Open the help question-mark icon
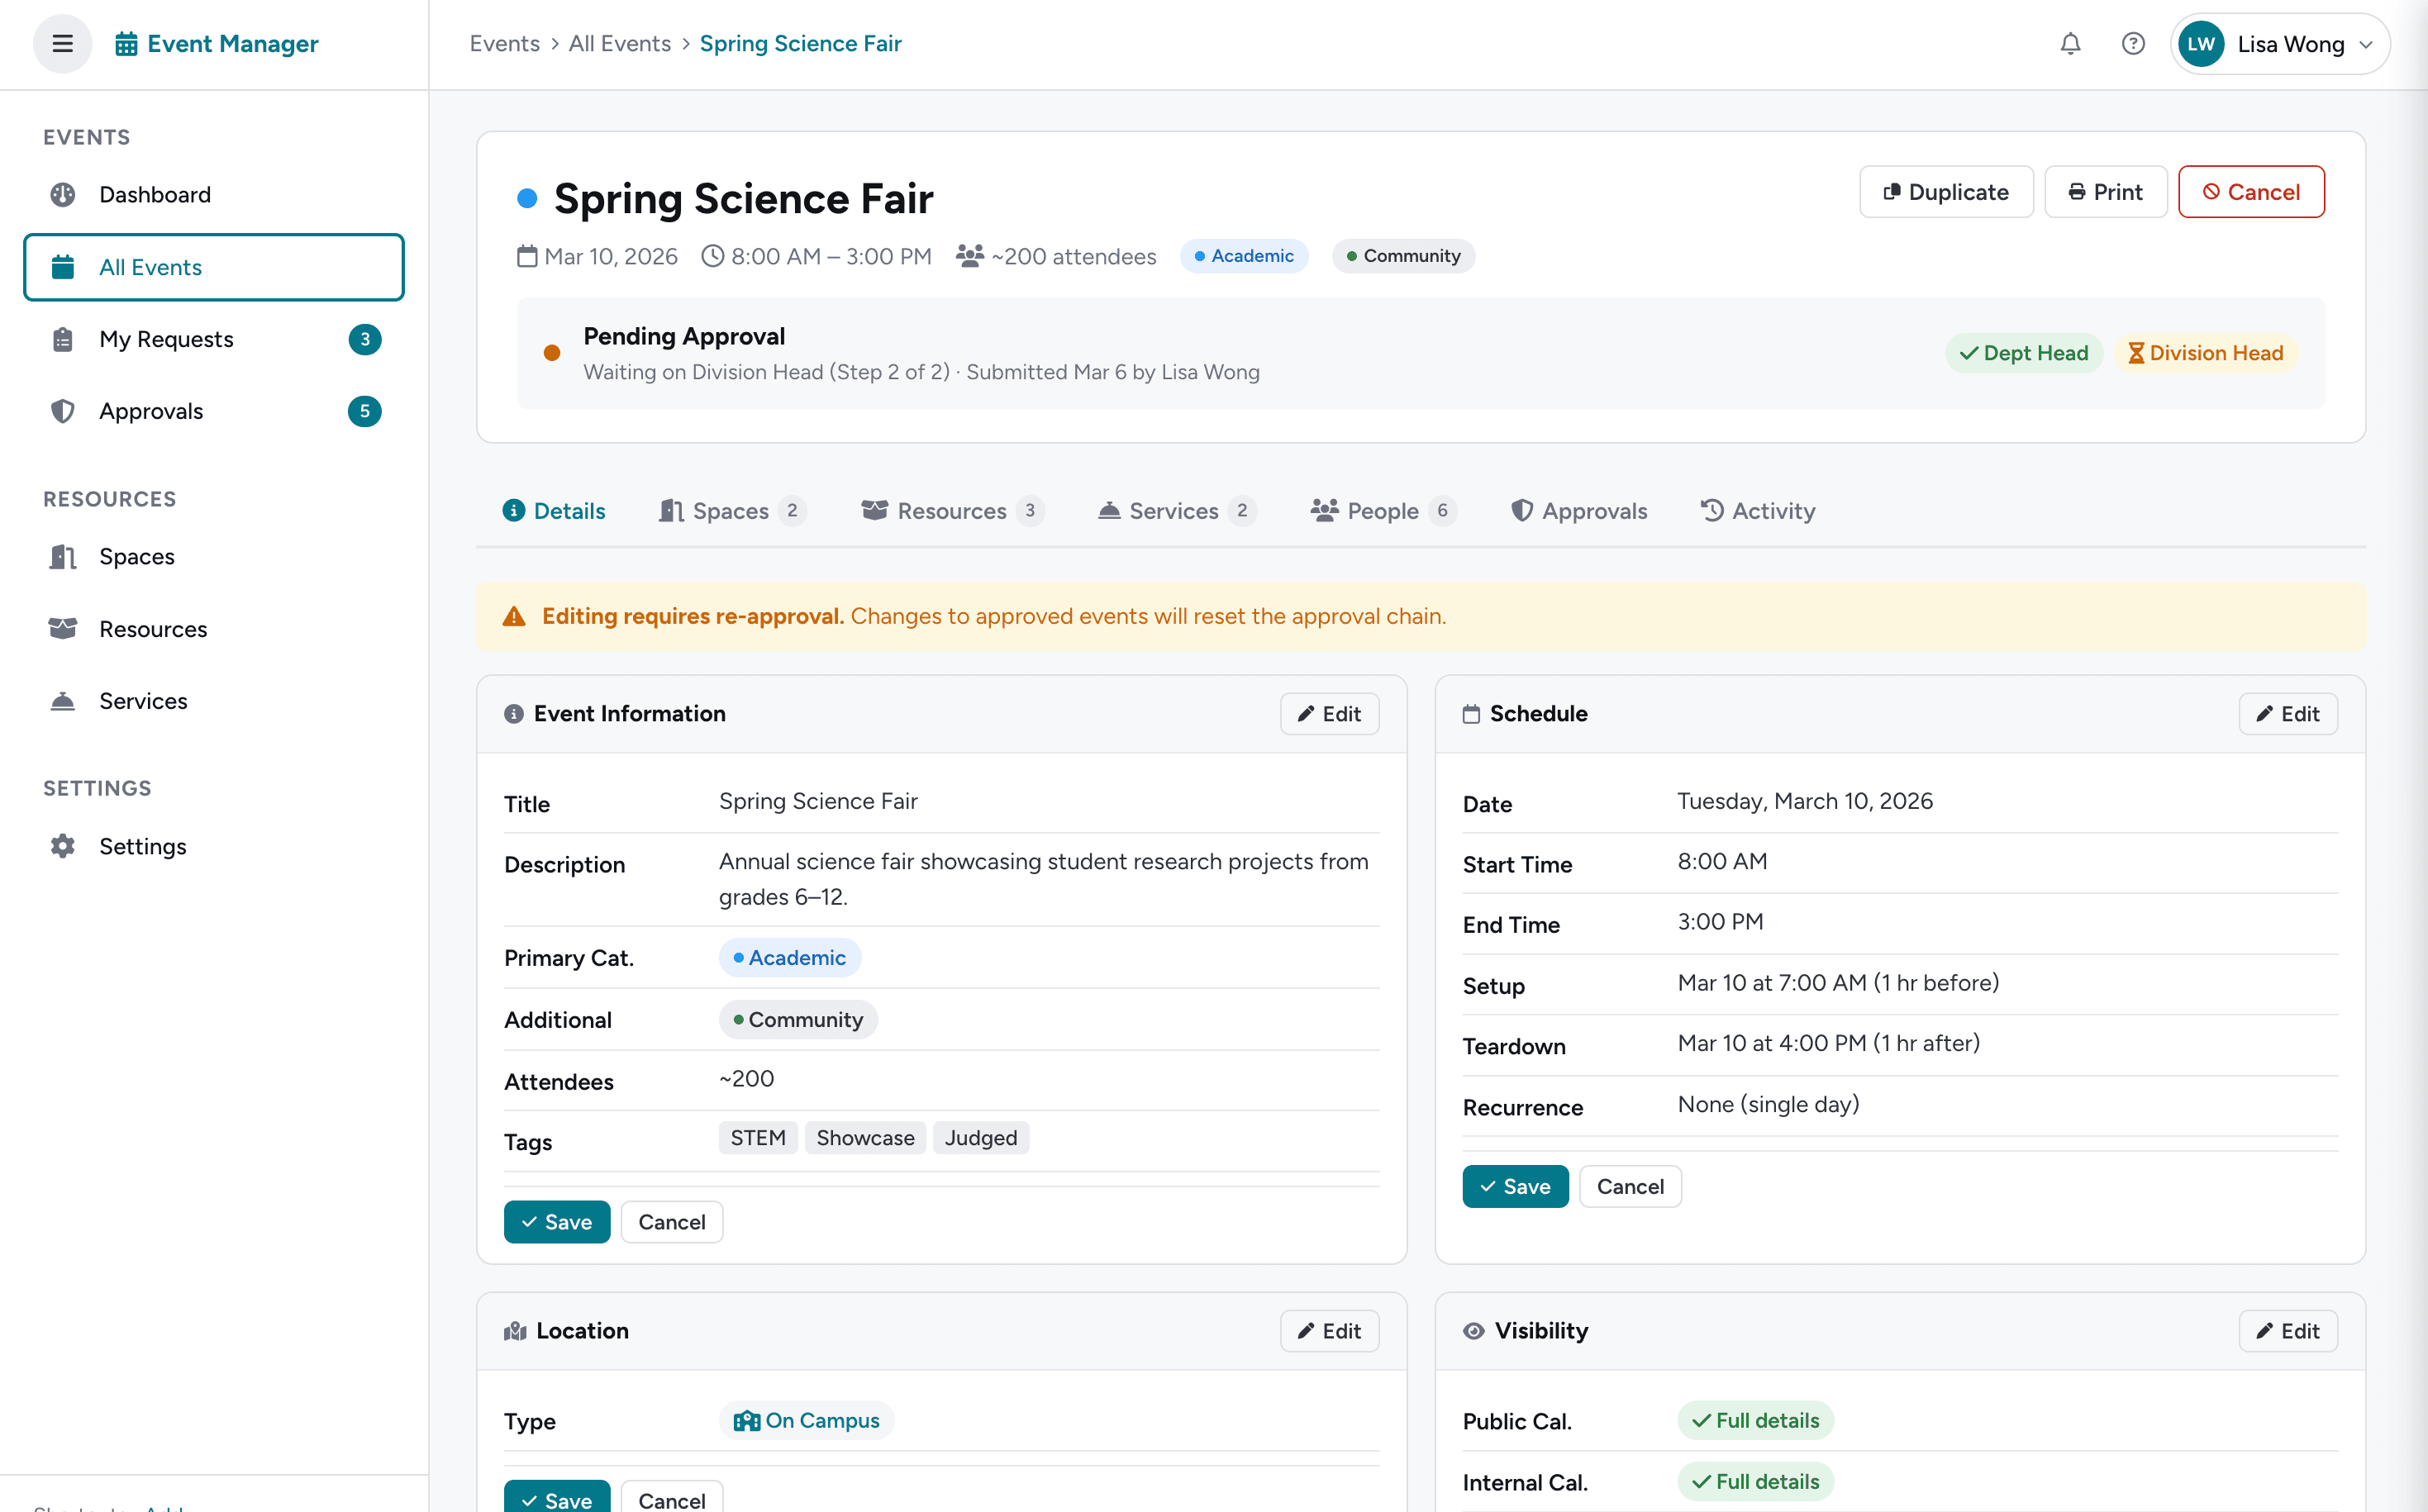Viewport: 2428px width, 1512px height. pyautogui.click(x=2133, y=43)
